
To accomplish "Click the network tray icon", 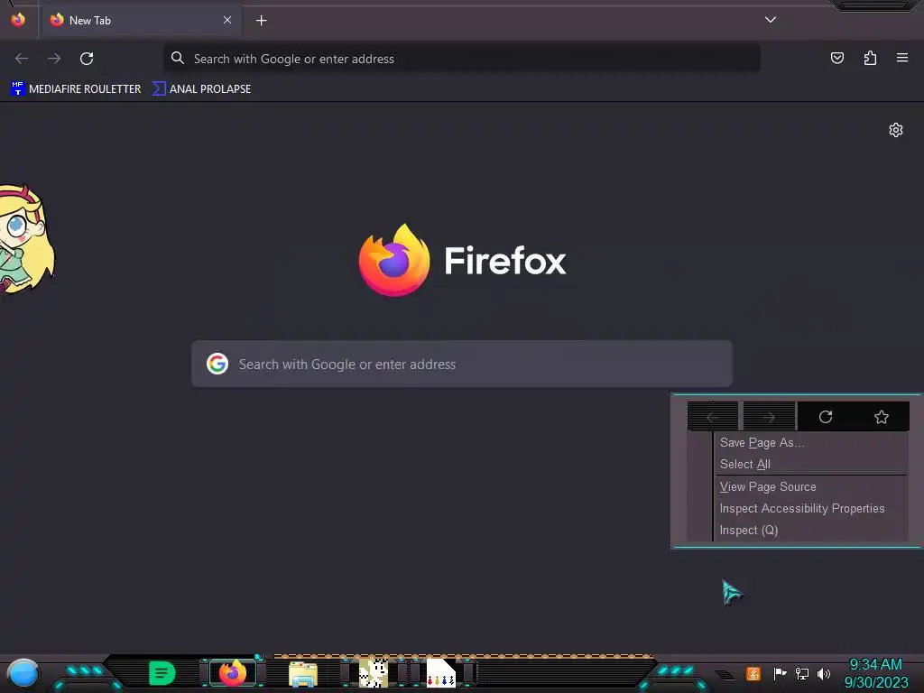I will pos(802,673).
